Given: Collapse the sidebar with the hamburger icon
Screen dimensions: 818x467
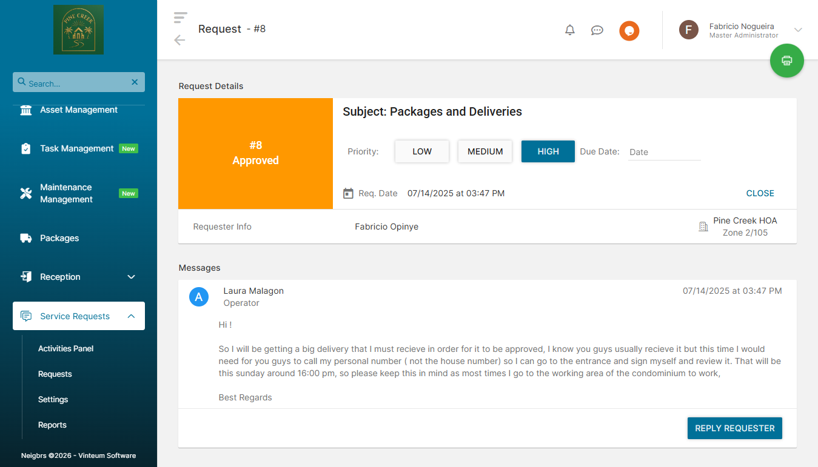Looking at the screenshot, I should click(x=180, y=18).
